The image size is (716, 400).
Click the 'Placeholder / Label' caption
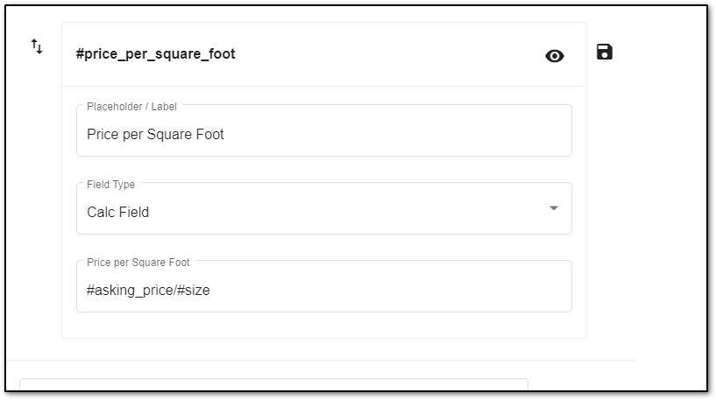131,107
